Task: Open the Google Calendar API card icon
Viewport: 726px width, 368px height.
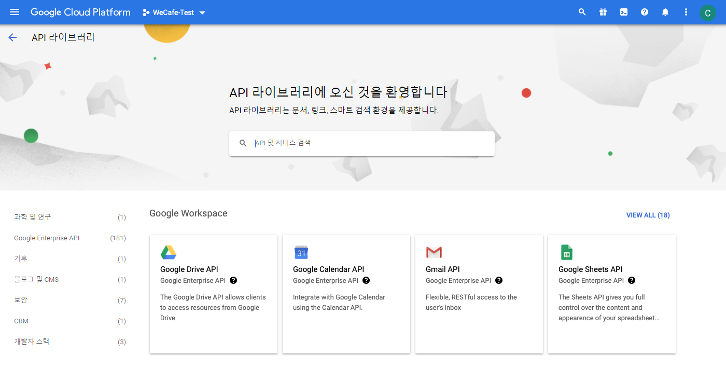Action: click(x=301, y=252)
